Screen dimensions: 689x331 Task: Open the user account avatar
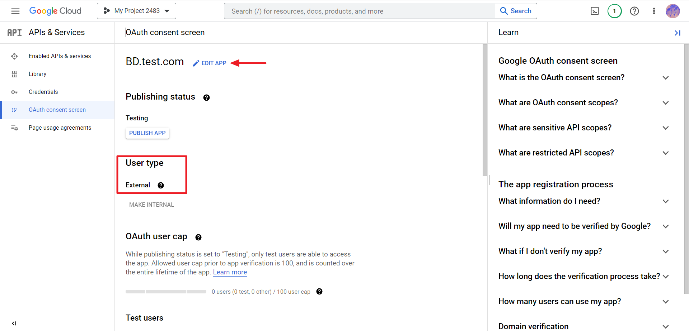673,11
